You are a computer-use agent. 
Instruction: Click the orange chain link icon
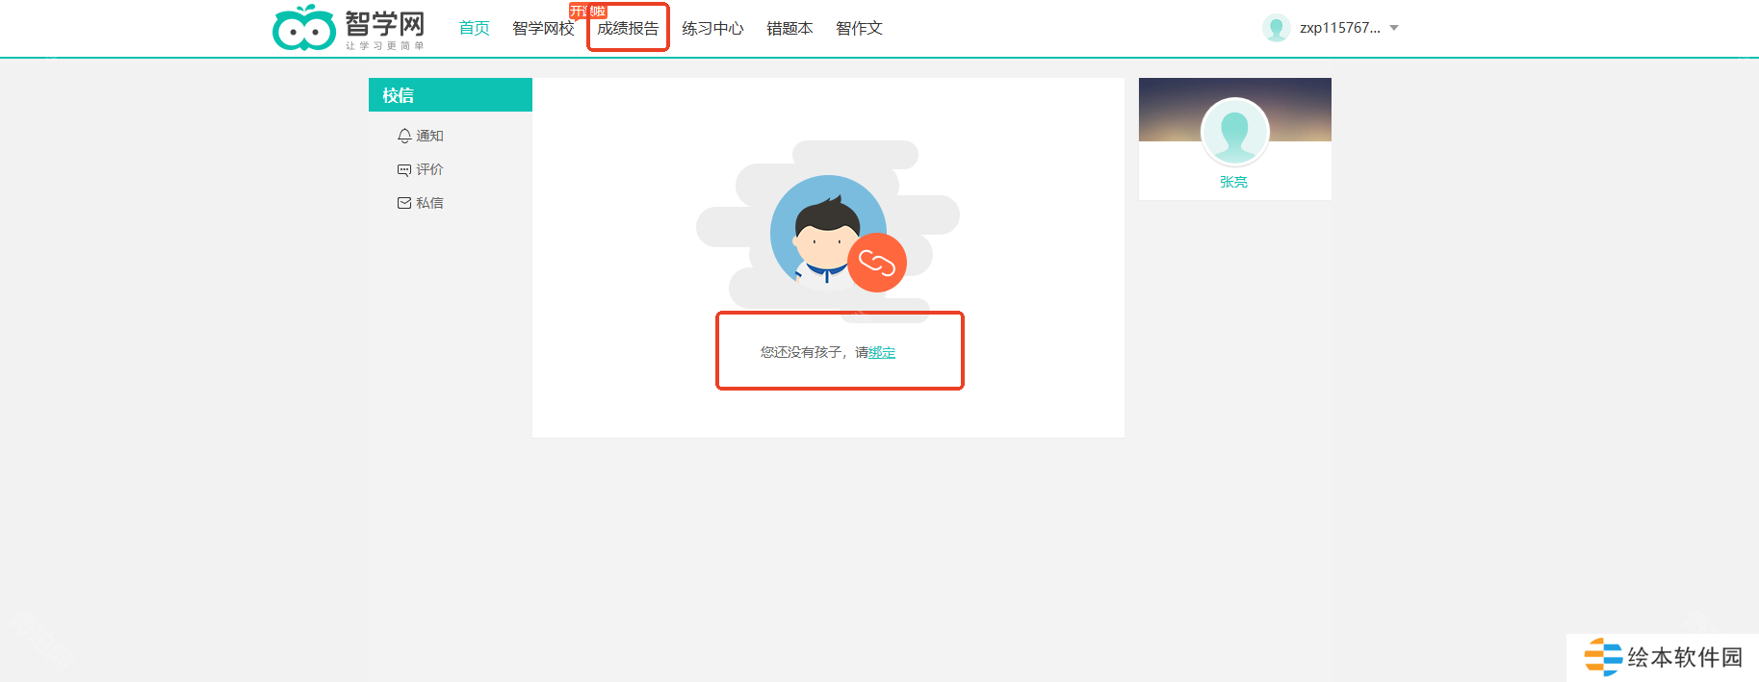tap(876, 263)
